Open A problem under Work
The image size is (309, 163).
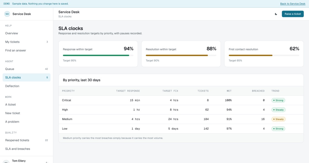(26, 122)
